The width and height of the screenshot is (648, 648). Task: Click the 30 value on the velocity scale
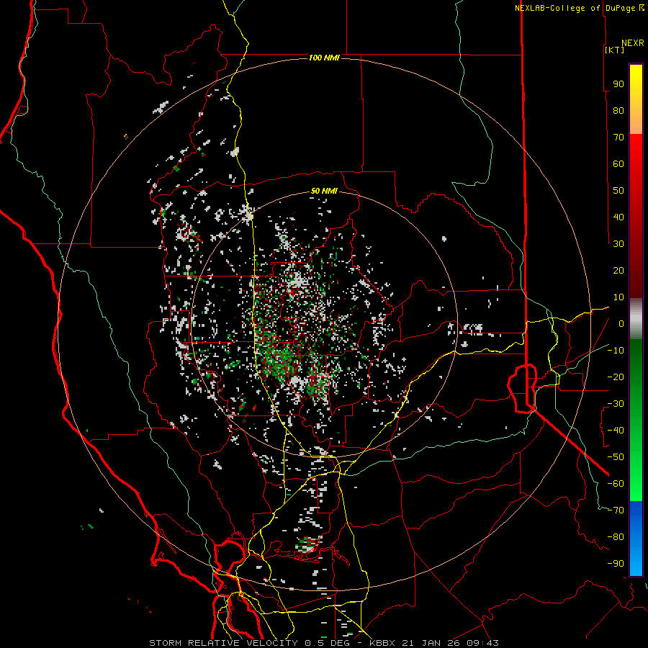(618, 244)
